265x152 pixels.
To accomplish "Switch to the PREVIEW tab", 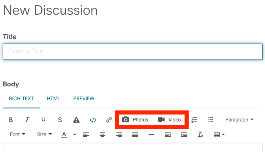I will tap(84, 99).
